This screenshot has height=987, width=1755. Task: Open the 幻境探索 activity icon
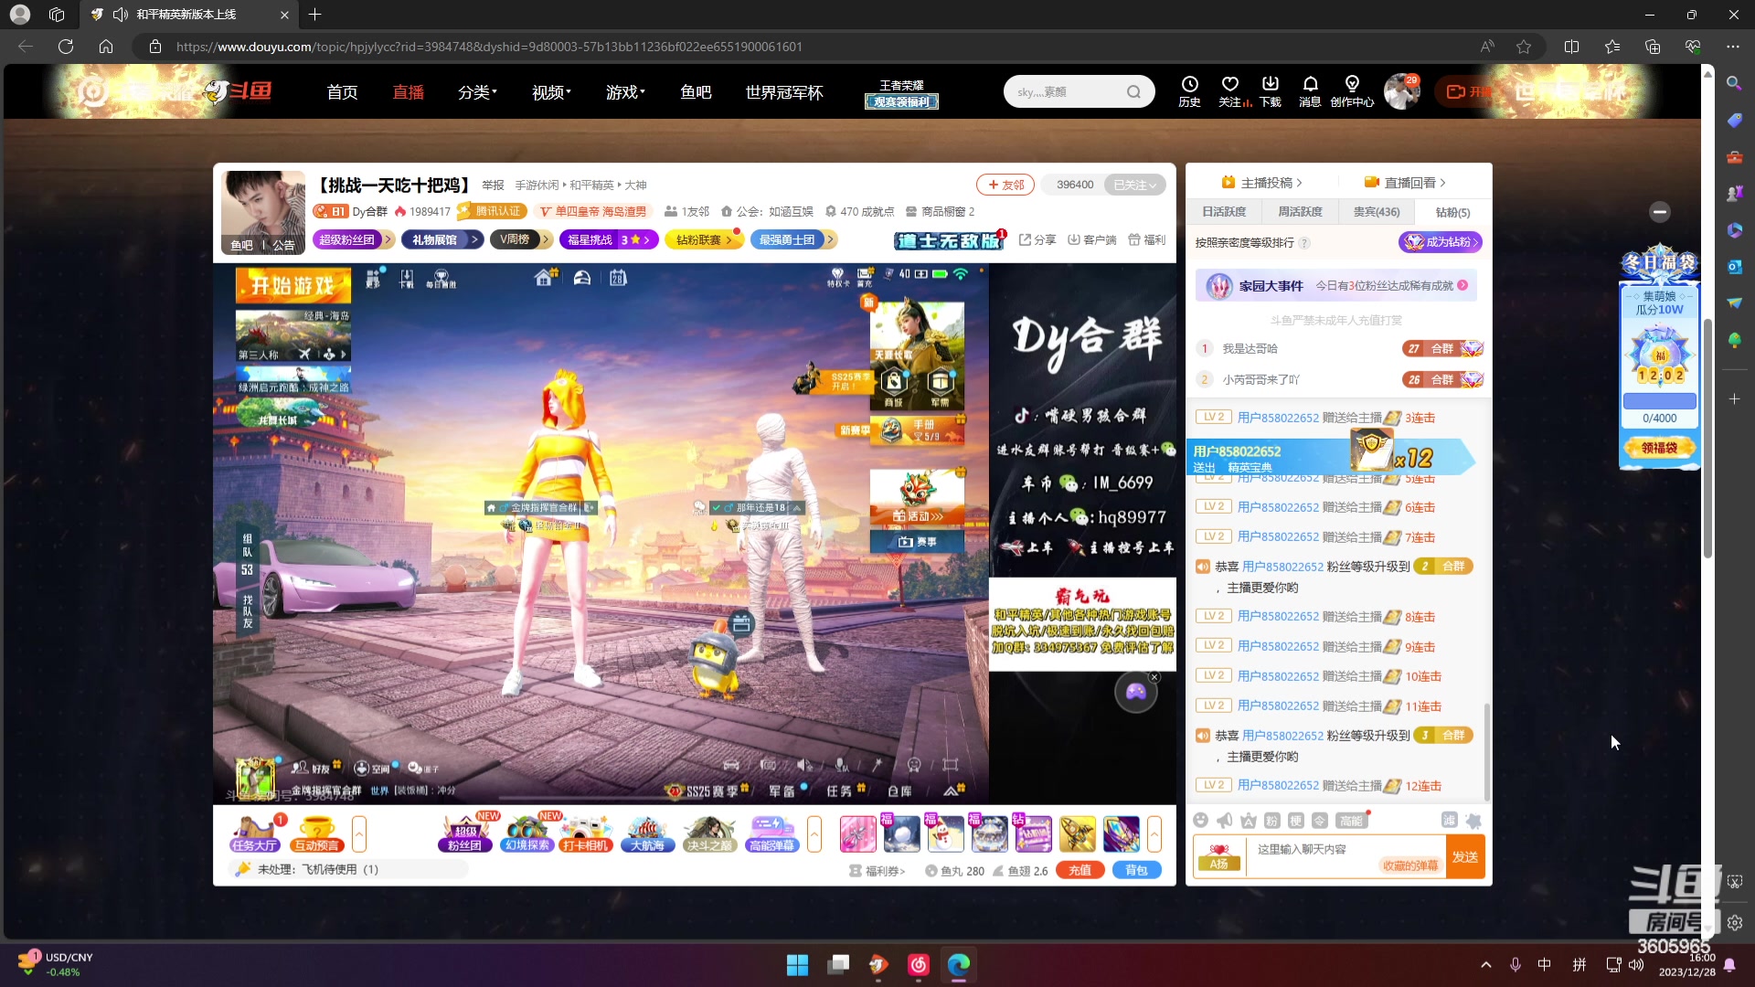[x=526, y=833]
